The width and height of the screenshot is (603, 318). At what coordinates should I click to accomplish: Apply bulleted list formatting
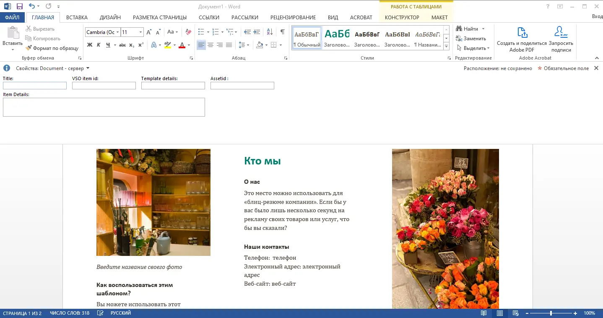[201, 32]
